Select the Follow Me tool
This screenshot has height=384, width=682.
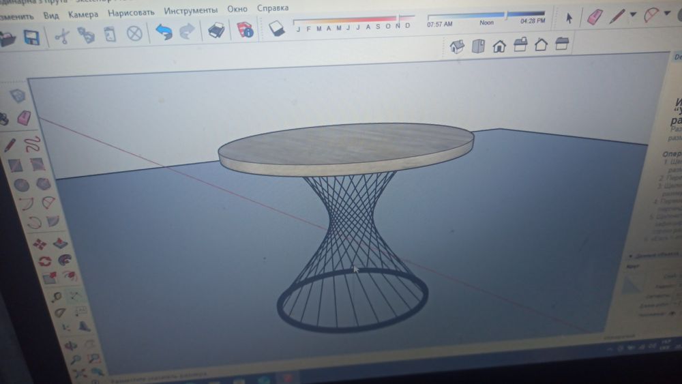click(x=65, y=260)
